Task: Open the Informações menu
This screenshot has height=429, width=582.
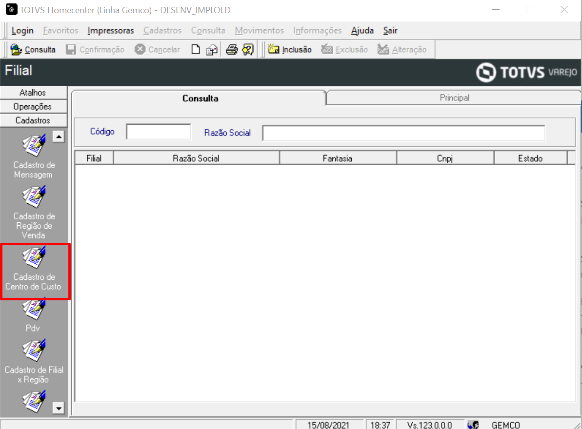Action: click(318, 30)
